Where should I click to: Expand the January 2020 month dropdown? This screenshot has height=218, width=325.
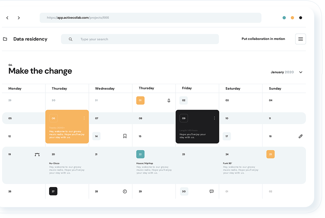pos(301,72)
